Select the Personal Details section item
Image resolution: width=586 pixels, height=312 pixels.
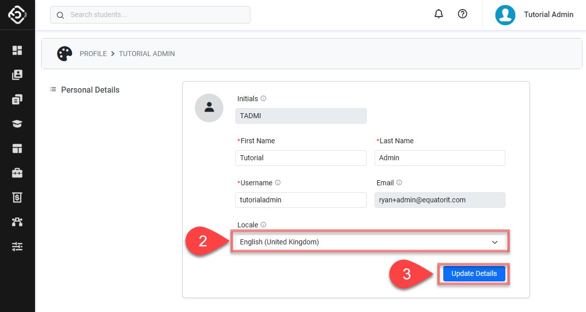[x=90, y=90]
